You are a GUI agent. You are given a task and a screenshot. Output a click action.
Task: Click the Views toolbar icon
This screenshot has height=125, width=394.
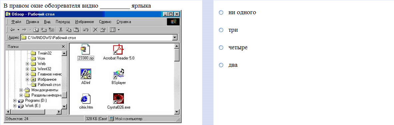point(112,30)
